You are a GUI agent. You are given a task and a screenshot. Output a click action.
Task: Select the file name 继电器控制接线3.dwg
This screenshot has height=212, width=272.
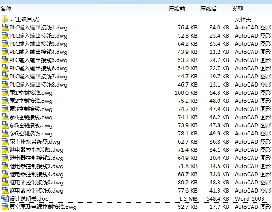point(36,166)
